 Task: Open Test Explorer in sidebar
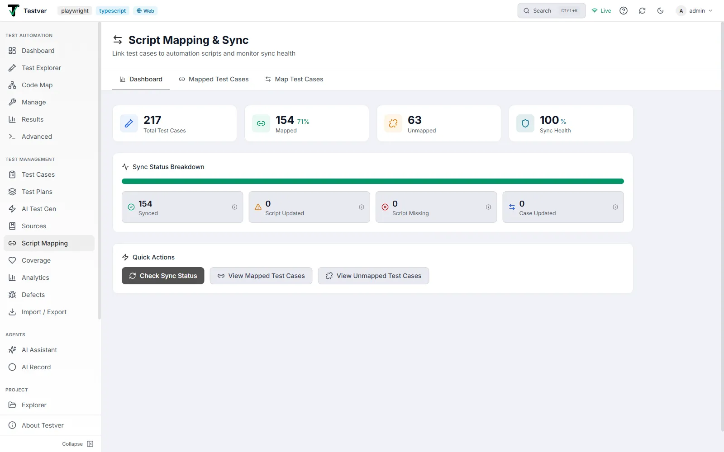pyautogui.click(x=49, y=68)
